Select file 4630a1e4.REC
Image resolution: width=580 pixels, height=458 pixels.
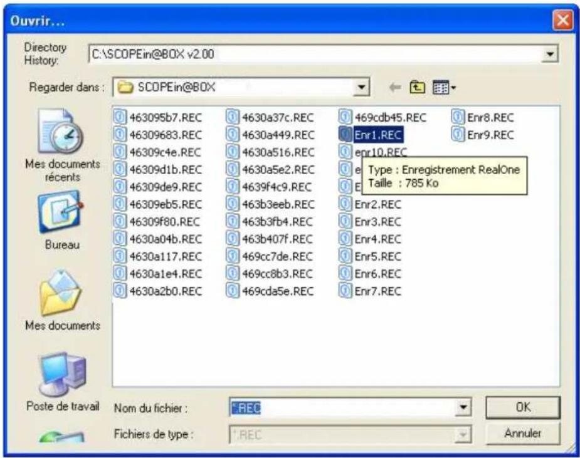pyautogui.click(x=158, y=274)
